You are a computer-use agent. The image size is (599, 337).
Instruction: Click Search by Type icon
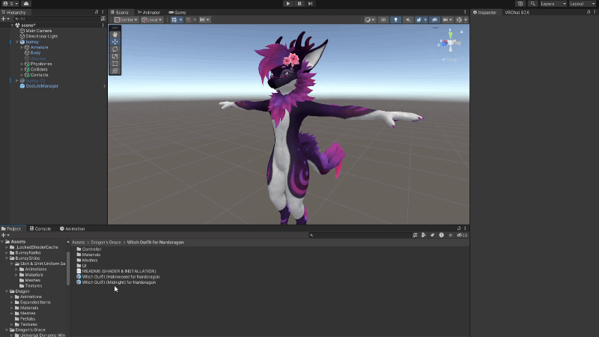[x=424, y=235]
